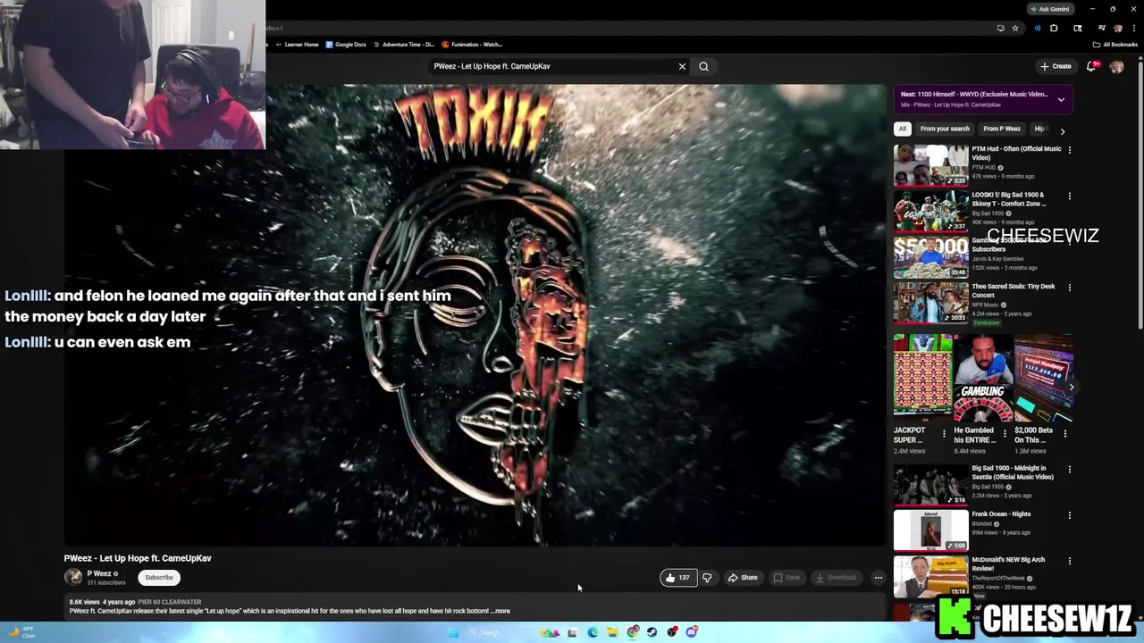The image size is (1144, 643).
Task: Open Discord from the taskbar
Action: point(692,632)
